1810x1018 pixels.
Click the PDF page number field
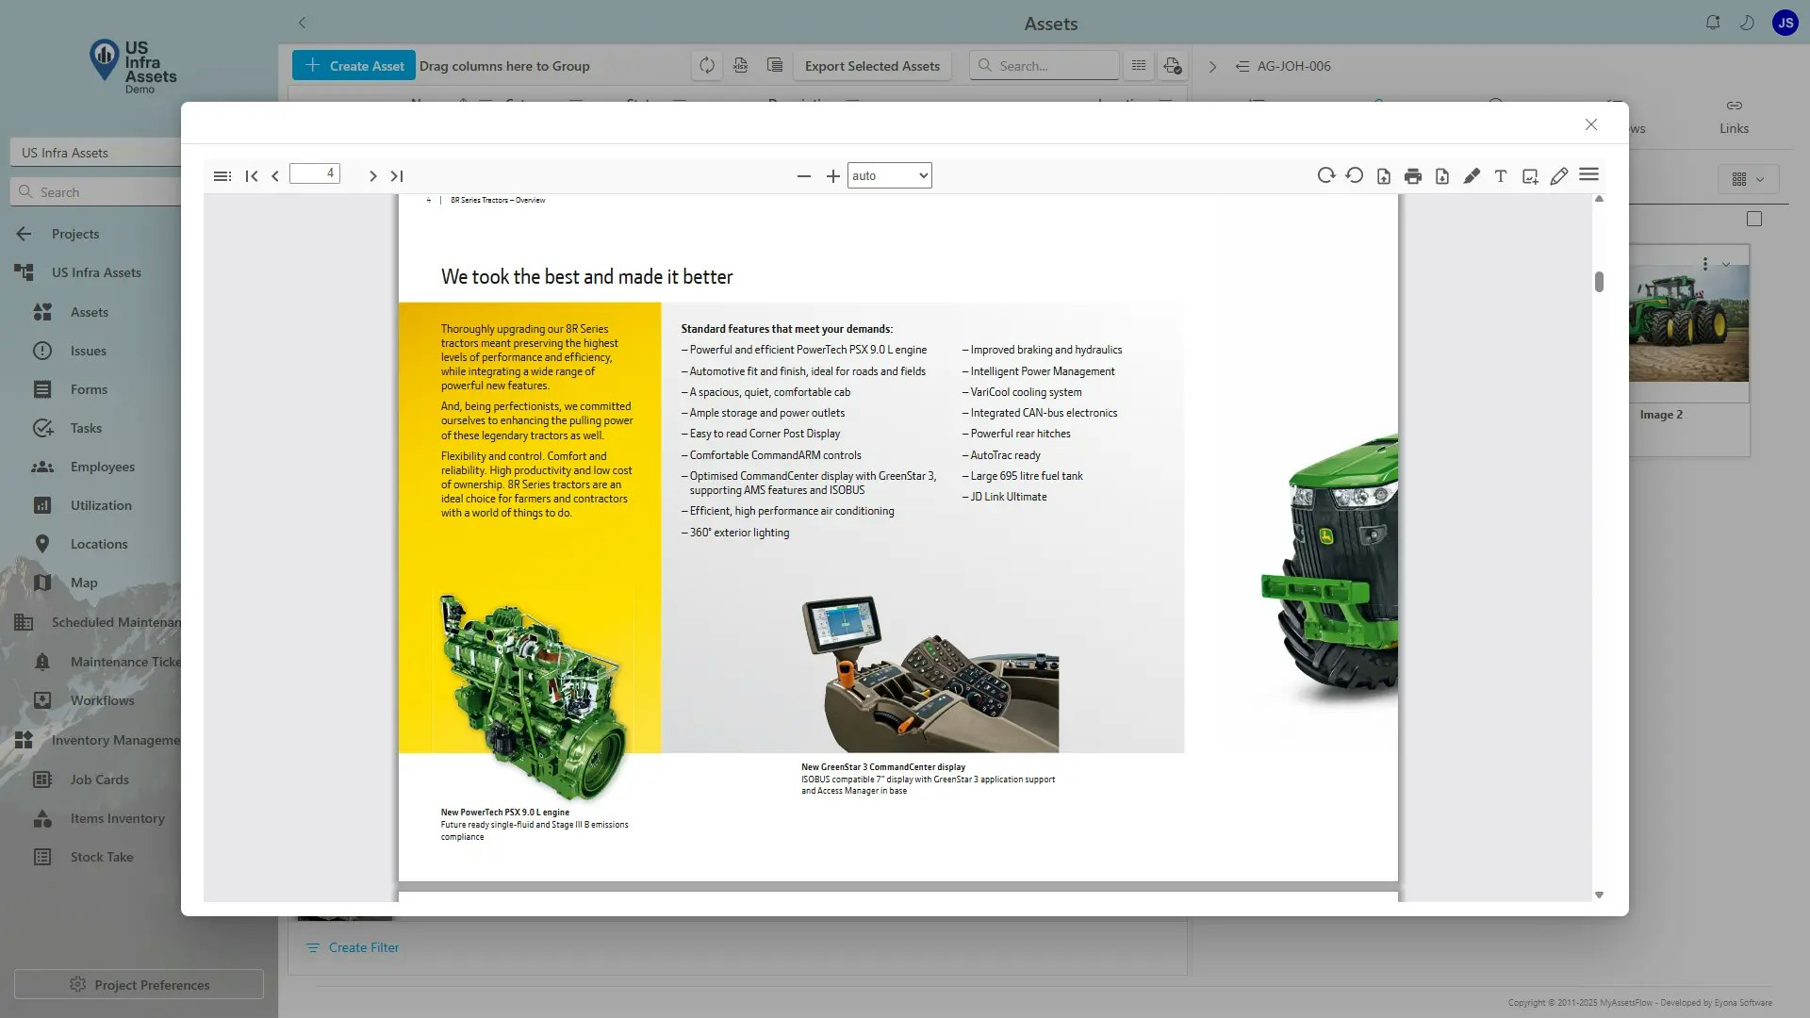(315, 173)
